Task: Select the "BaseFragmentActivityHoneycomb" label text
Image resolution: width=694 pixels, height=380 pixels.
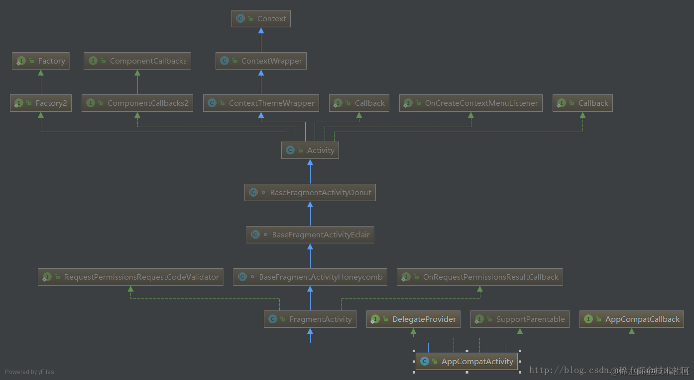Action: [321, 277]
